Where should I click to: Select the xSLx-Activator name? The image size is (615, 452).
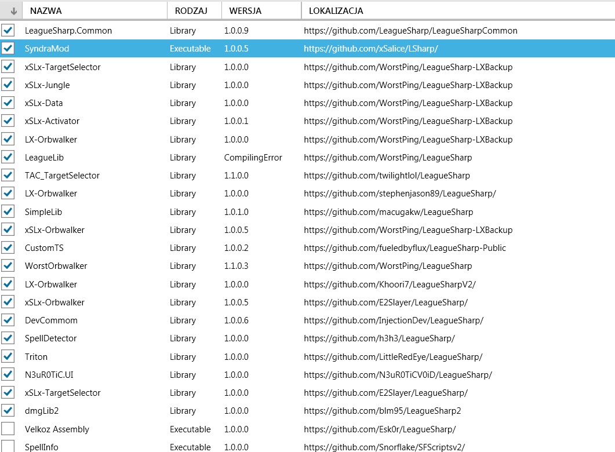[52, 121]
